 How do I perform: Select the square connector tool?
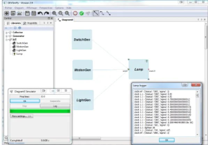(102, 13)
